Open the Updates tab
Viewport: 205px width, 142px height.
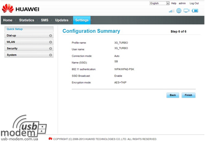(x=62, y=20)
